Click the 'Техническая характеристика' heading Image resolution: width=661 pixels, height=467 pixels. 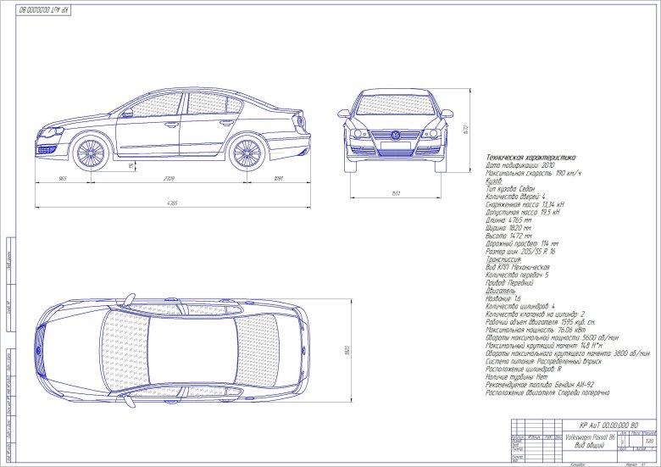[x=530, y=158]
